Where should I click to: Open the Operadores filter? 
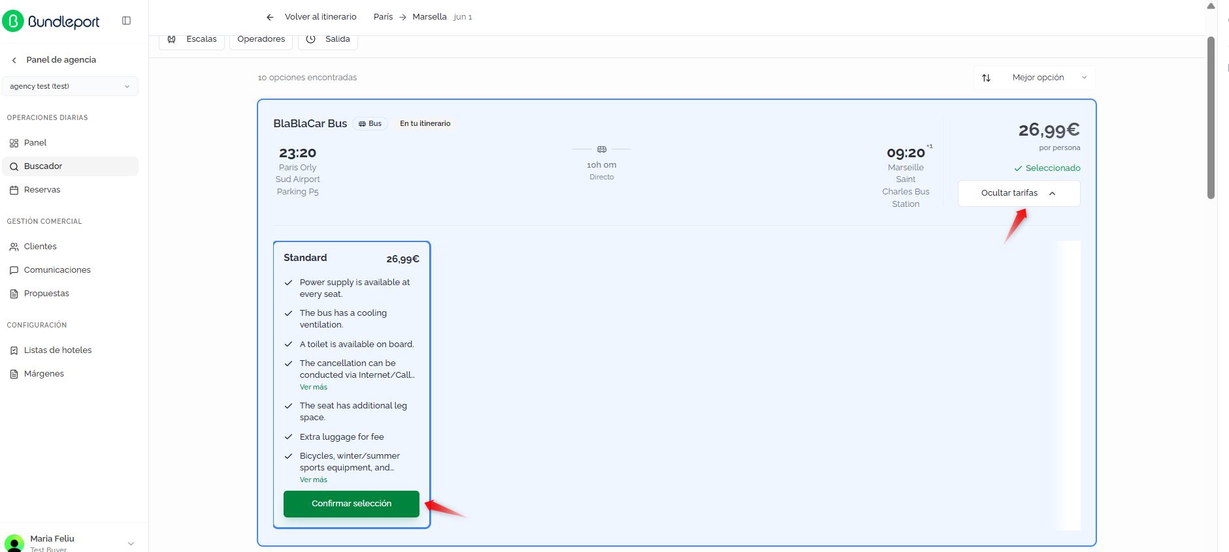(261, 39)
